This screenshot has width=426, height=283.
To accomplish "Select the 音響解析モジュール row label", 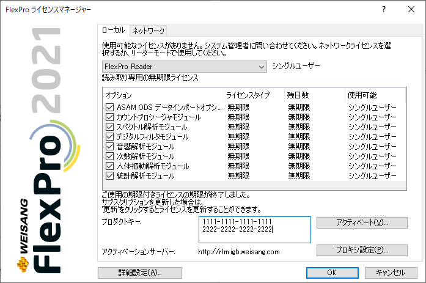I will pos(145,147).
